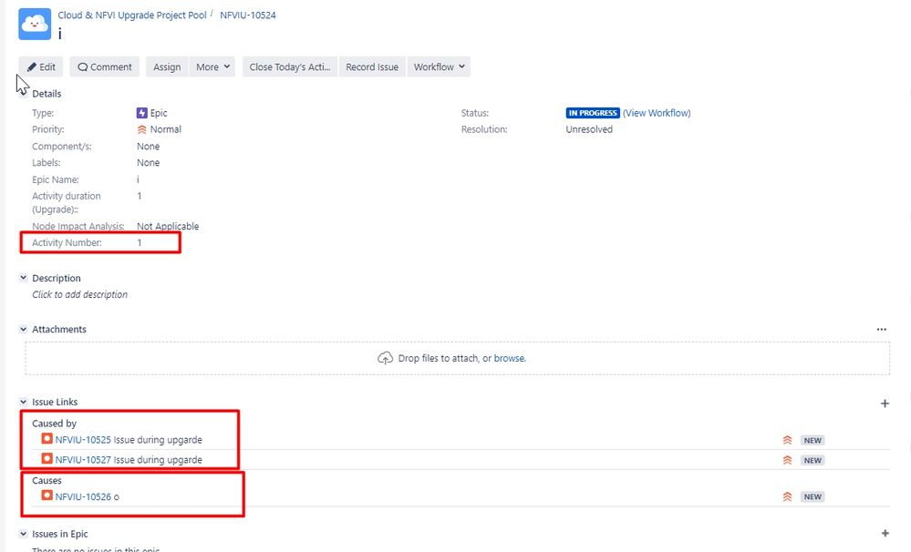Click NEW status badge for NFVIU-10526
911x552 pixels.
coord(813,496)
